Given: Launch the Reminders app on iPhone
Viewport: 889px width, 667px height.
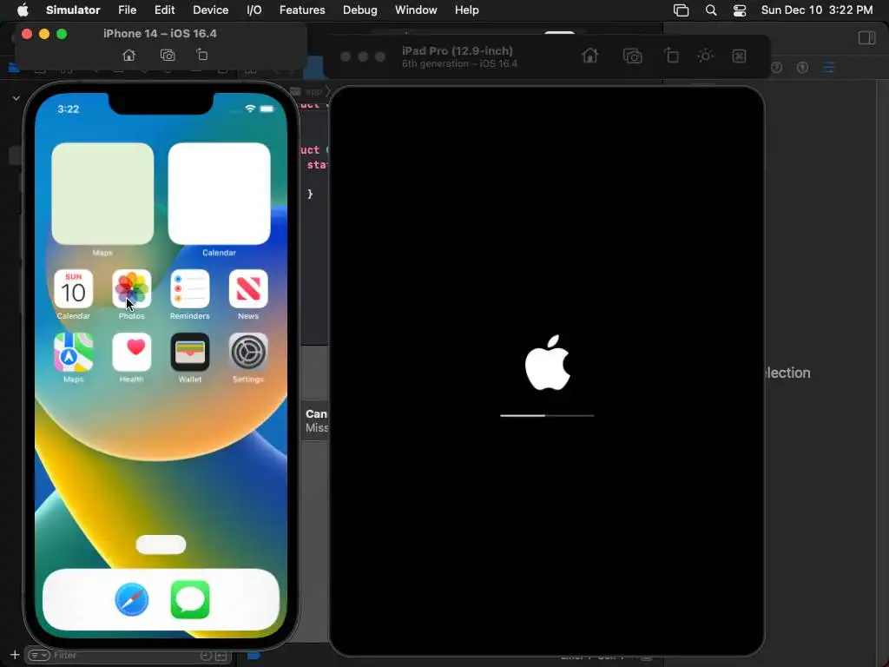Looking at the screenshot, I should pos(190,288).
